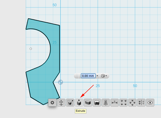Select the Scale tool icon
The width and height of the screenshot is (161, 118).
point(70,103)
